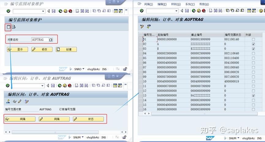Click the overview person icon in 编辑区间 window
The height and width of the screenshot is (142, 265).
point(8,101)
